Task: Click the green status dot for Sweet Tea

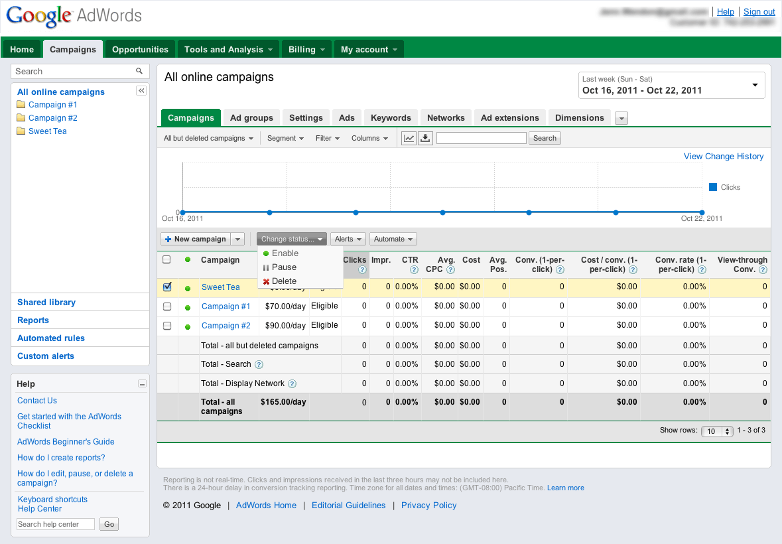Action: (188, 288)
